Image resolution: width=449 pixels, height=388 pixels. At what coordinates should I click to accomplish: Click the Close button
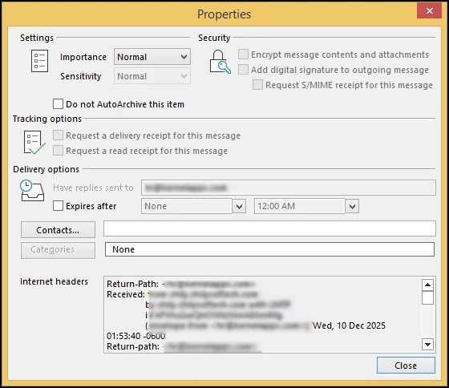tap(406, 365)
